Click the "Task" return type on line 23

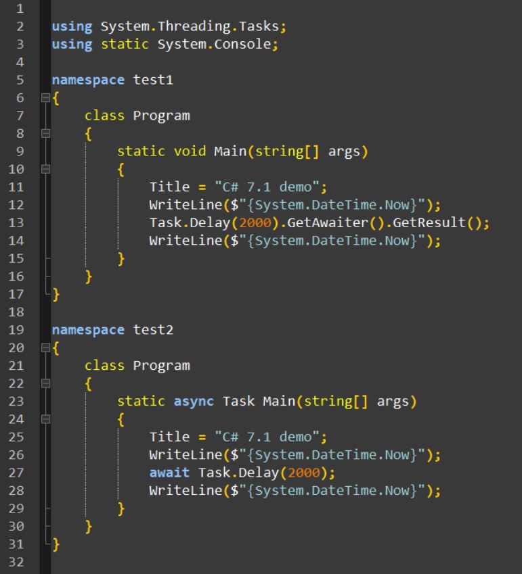(x=238, y=401)
